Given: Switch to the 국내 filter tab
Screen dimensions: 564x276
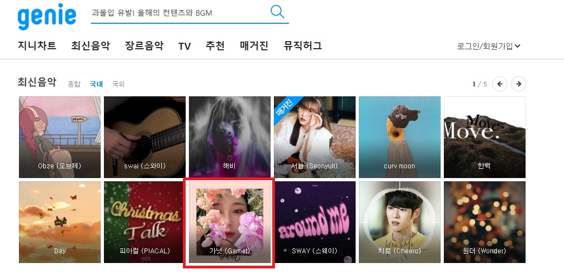Looking at the screenshot, I should pos(96,84).
